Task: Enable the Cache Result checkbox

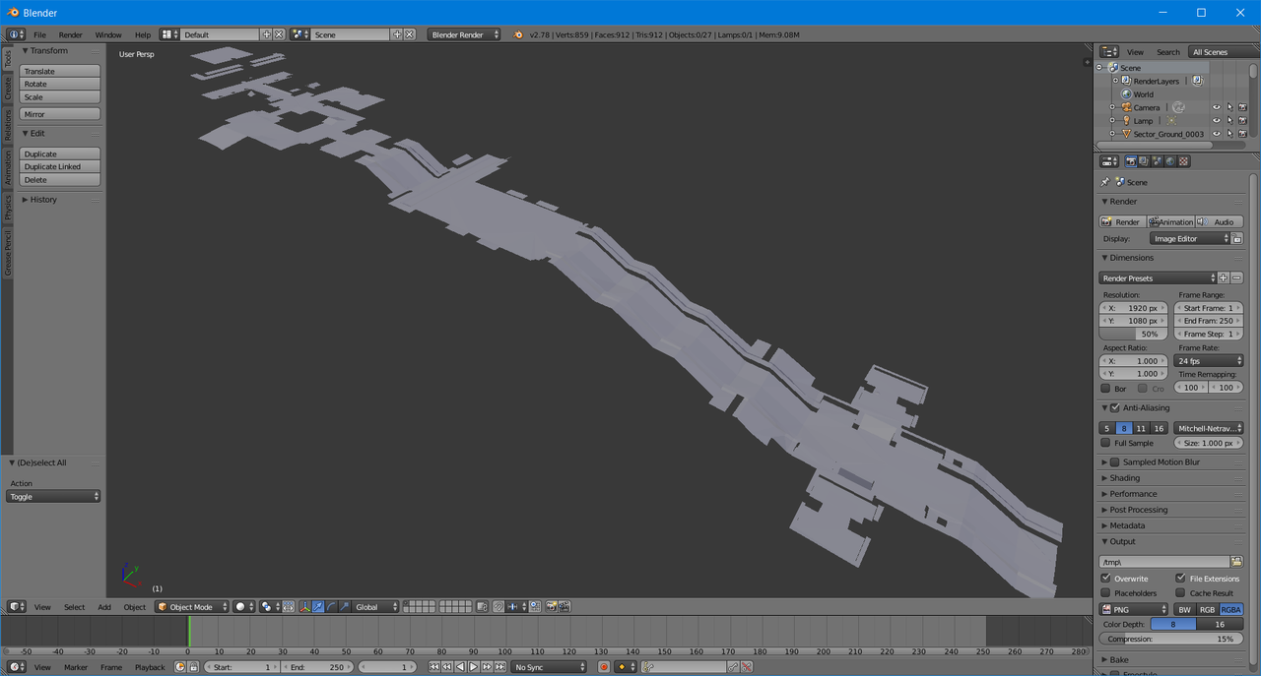Action: point(1180,593)
